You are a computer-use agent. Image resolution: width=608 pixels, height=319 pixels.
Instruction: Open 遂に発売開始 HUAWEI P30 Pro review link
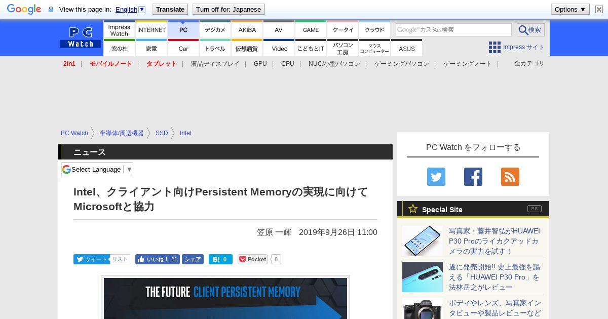tap(495, 277)
